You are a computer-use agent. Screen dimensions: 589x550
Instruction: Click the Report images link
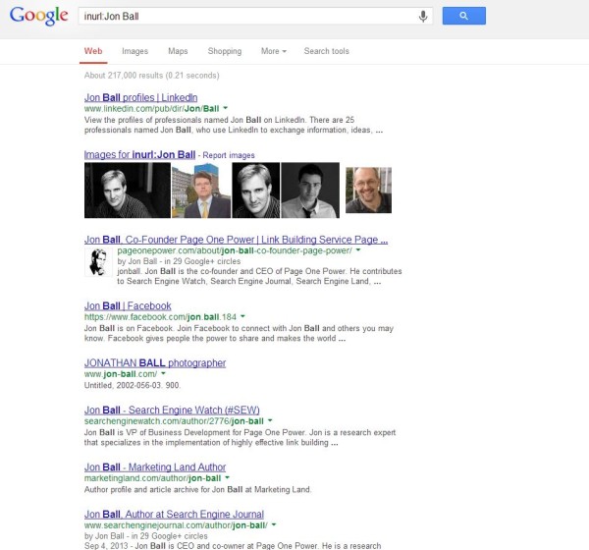(229, 155)
